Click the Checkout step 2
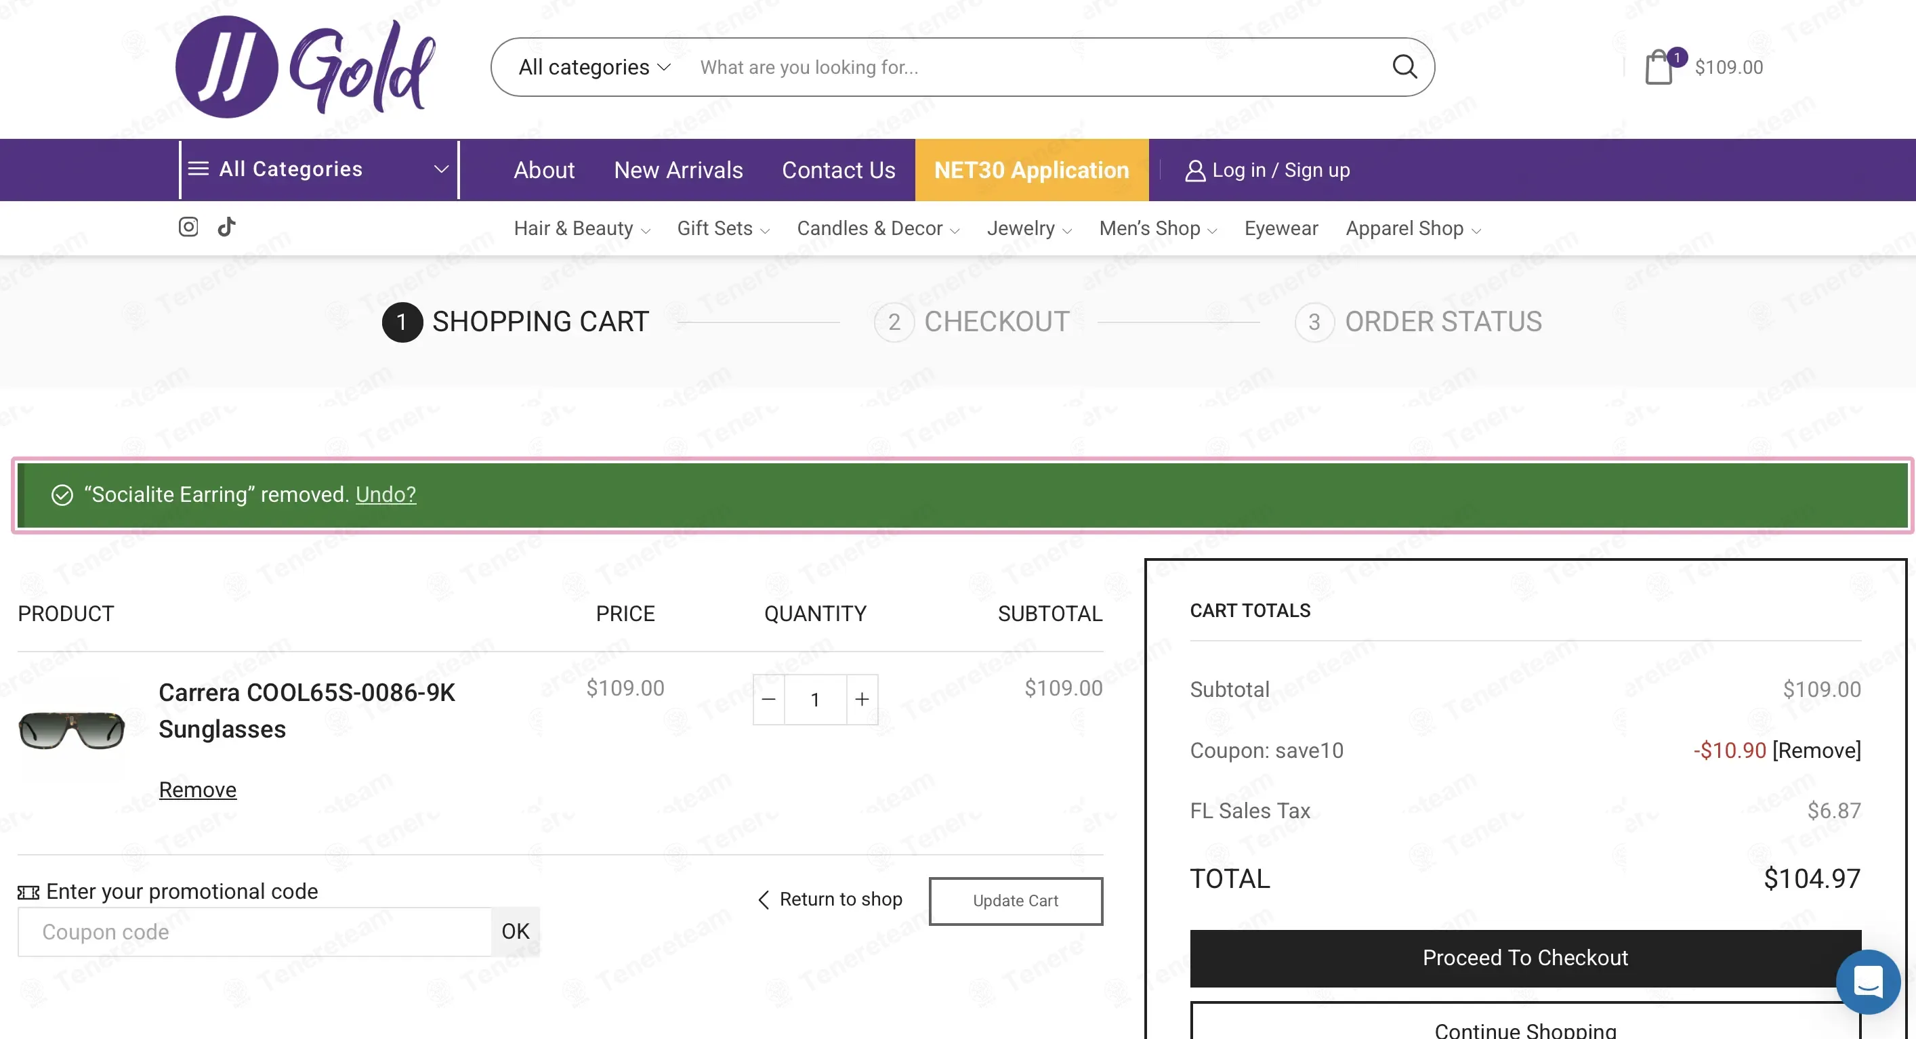 click(972, 322)
